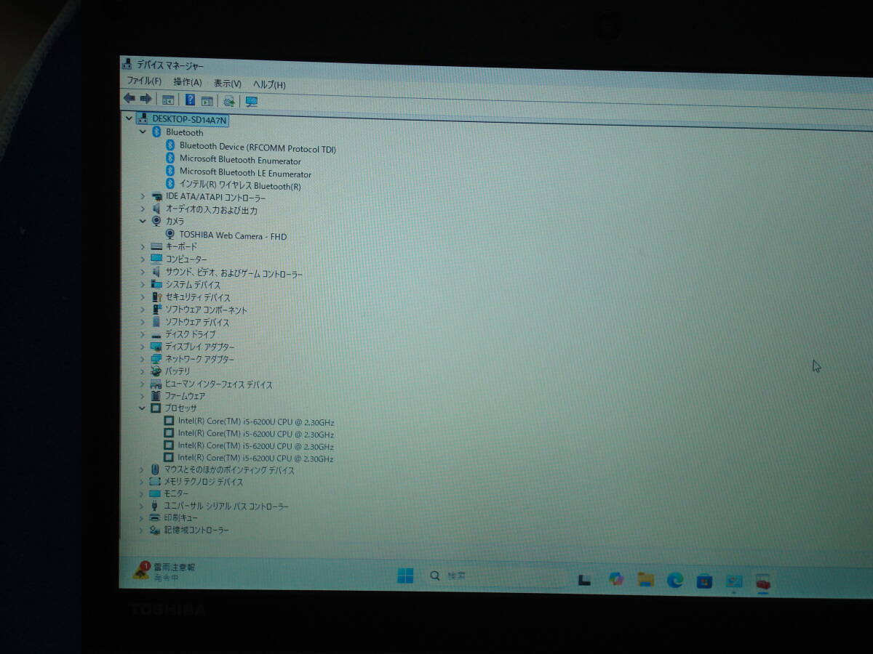Click the Scan for hardware changes monitor icon

(252, 102)
